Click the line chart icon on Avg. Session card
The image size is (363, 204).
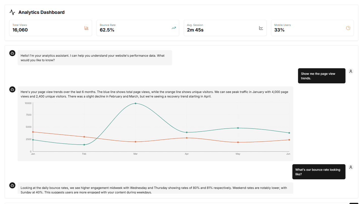pyautogui.click(x=261, y=28)
